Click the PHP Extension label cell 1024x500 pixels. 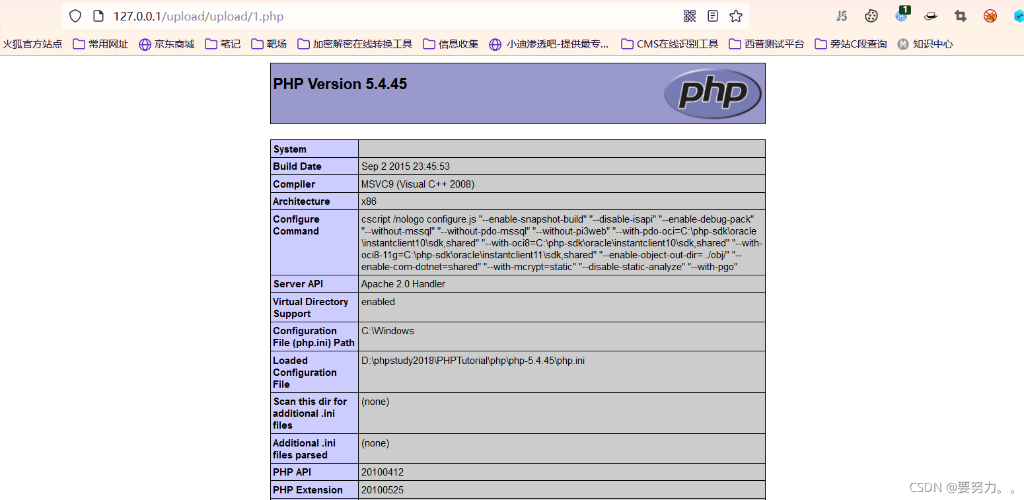[314, 490]
